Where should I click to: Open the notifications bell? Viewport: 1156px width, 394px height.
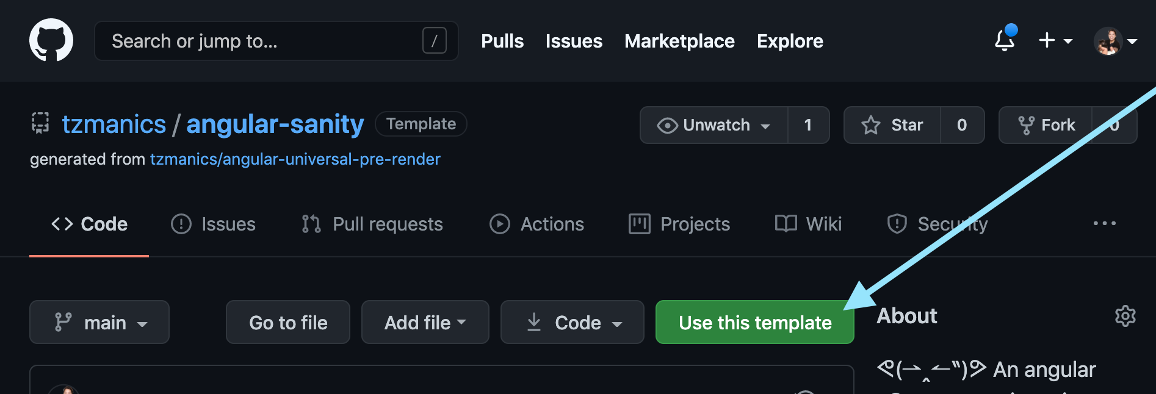click(1004, 41)
